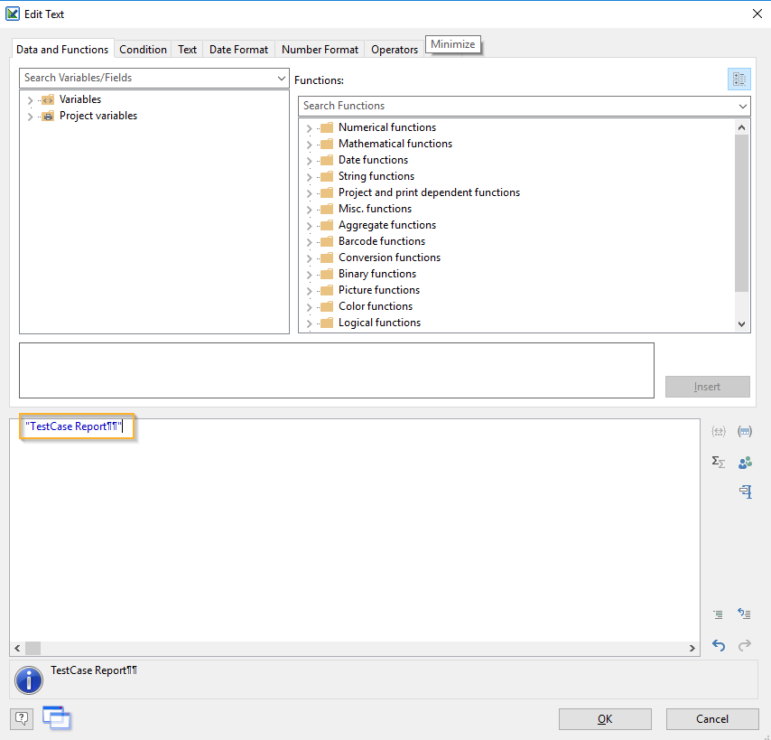Expand Conversion functions node

coord(309,258)
